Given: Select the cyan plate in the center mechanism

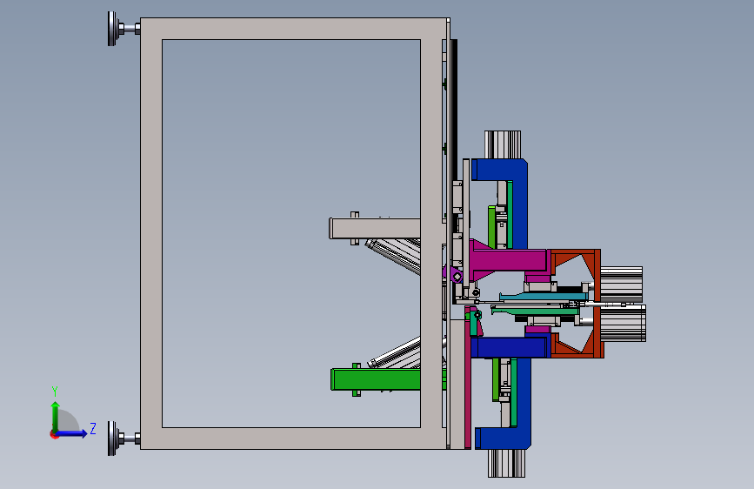Looking at the screenshot, I should 544,297.
